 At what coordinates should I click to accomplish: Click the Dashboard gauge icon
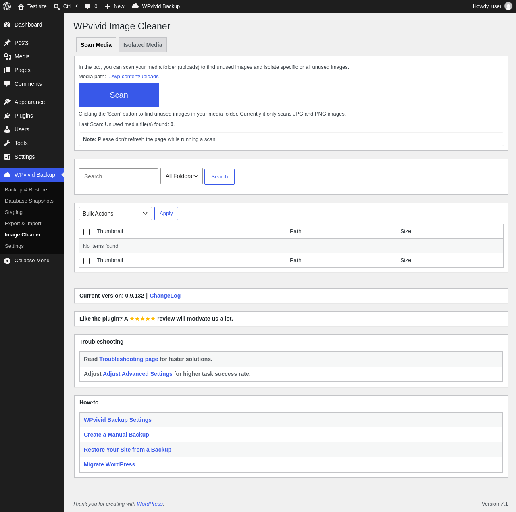pyautogui.click(x=7, y=25)
